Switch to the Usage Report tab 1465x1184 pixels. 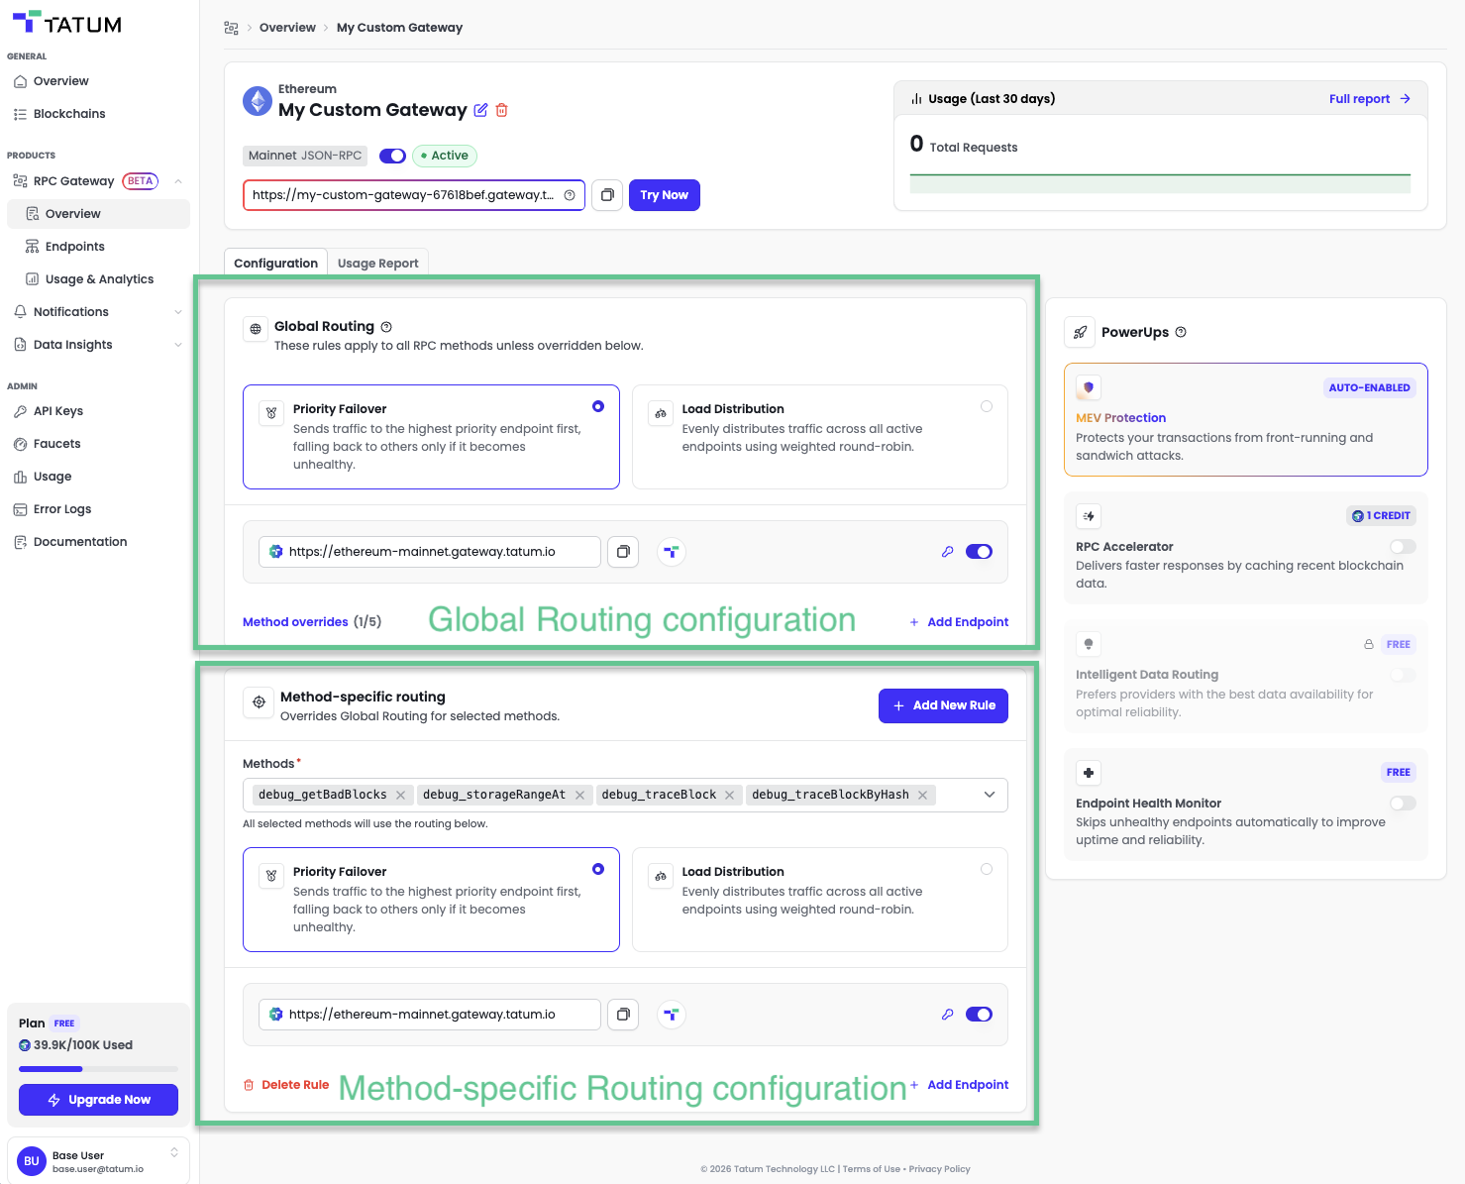click(x=377, y=264)
